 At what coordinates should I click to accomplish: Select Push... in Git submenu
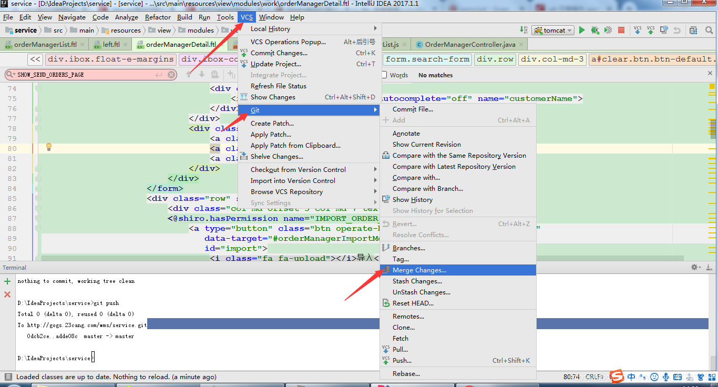pos(458,361)
